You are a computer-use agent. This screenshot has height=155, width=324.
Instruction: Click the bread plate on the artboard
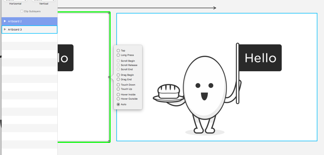tap(169, 94)
